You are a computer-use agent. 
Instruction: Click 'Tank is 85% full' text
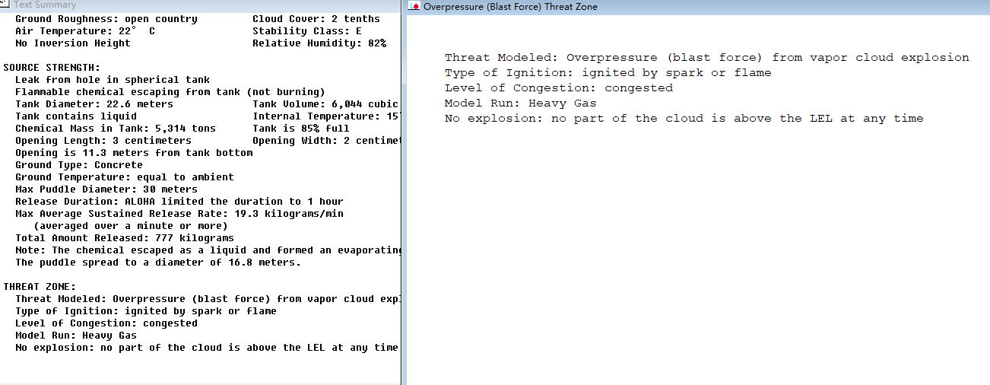(301, 129)
